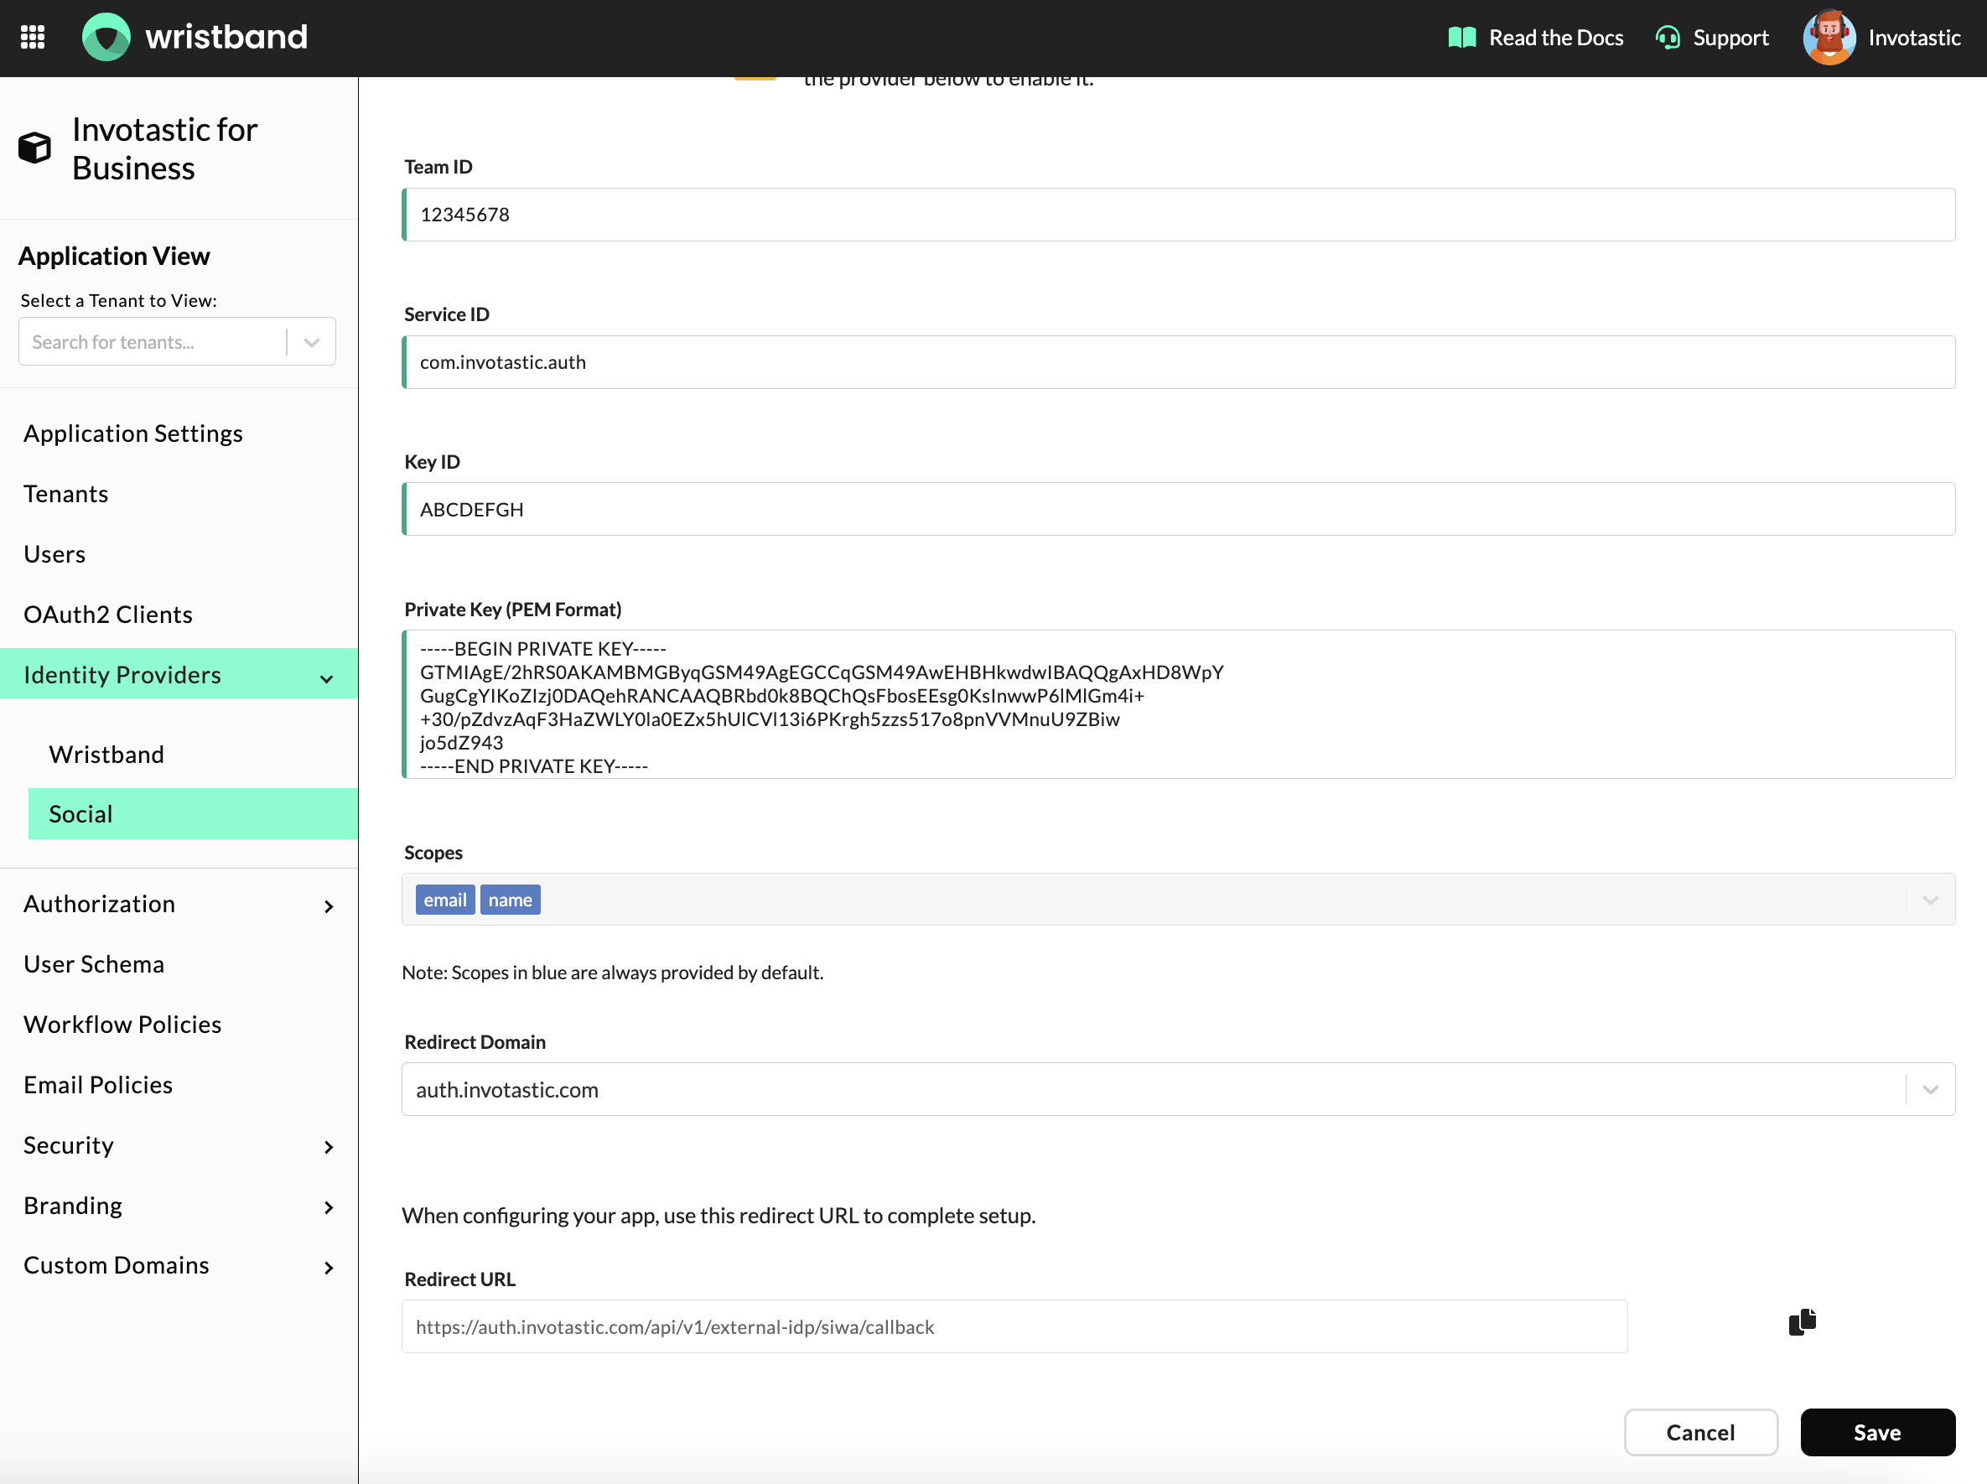
Task: Focus the Team ID input field
Action: click(x=1179, y=215)
